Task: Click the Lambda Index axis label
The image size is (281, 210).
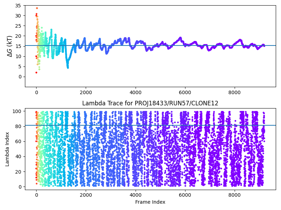Action: point(7,149)
